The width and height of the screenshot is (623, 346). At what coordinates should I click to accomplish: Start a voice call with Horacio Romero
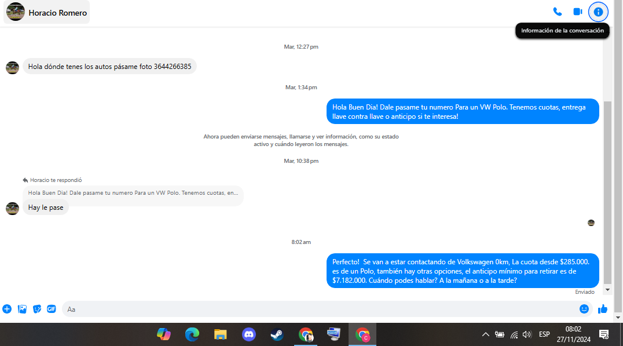(x=558, y=12)
